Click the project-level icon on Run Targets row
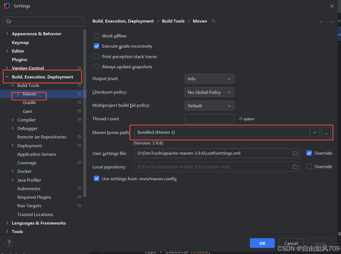Viewport: 341px width, 254px height. point(79,206)
